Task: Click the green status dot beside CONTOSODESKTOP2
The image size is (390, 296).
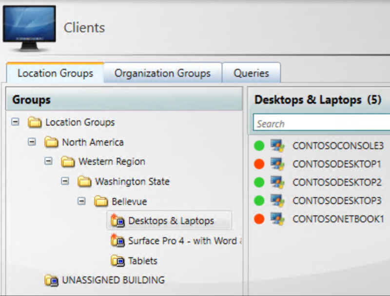Action: click(259, 182)
